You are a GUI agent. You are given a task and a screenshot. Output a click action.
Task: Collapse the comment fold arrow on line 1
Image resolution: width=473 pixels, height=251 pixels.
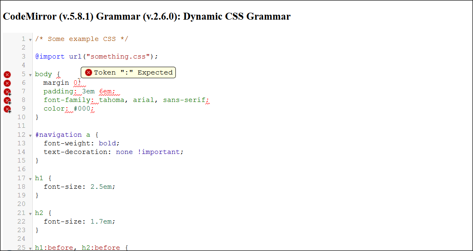tap(30, 40)
